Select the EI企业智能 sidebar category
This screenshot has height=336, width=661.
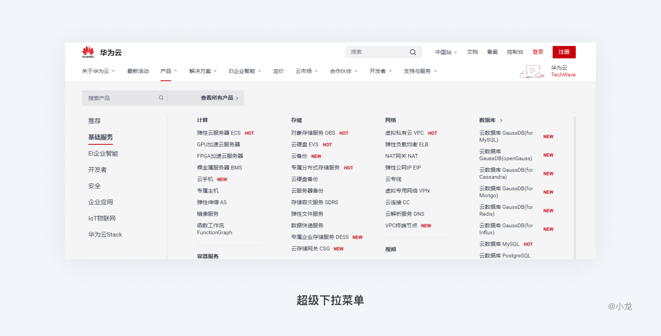(x=103, y=154)
